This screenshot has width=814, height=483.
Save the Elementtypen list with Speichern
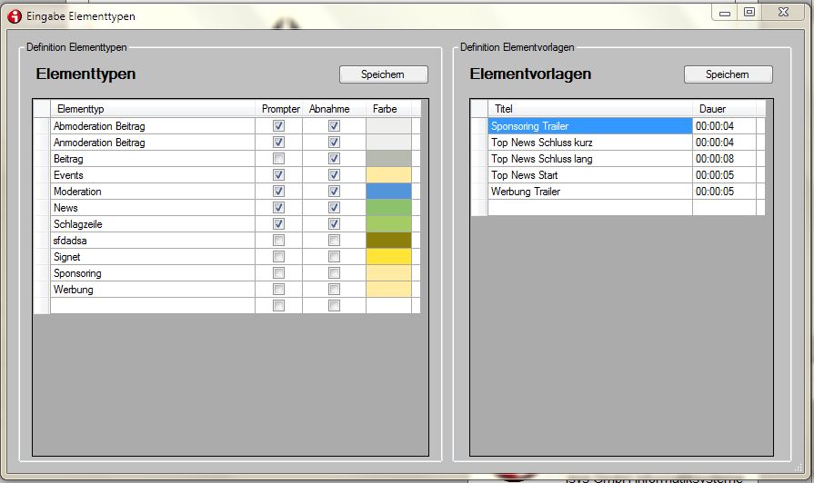click(x=383, y=74)
